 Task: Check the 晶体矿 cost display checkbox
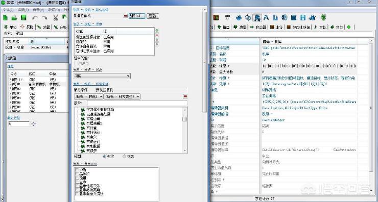point(77,174)
